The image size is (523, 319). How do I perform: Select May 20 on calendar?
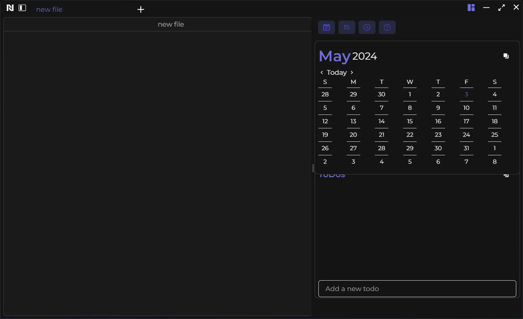tap(354, 135)
